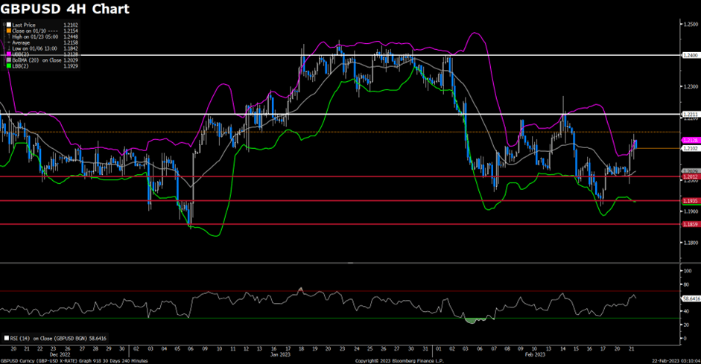The width and height of the screenshot is (701, 364).
Task: Select the Low on 01/06 legend marker
Action: tap(7, 48)
